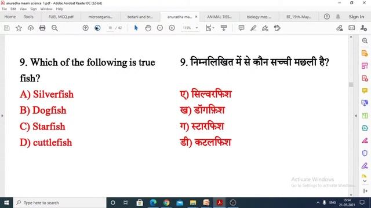Open the stamp tool icon
371x208 pixels.
point(277,28)
